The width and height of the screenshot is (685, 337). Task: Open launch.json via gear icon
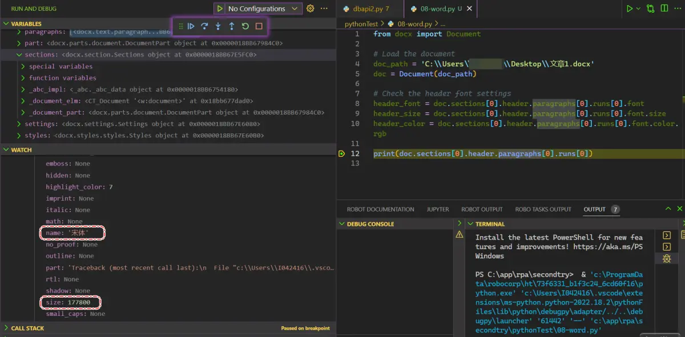pyautogui.click(x=311, y=9)
